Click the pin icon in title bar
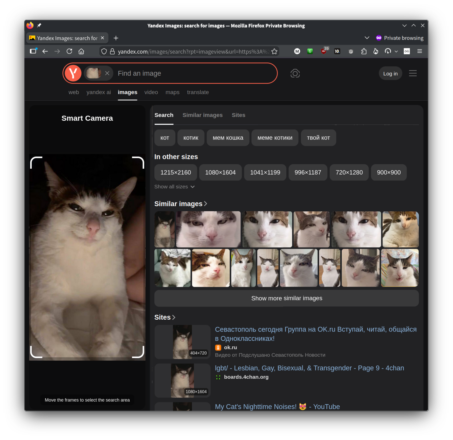The image size is (453, 440). 39,26
